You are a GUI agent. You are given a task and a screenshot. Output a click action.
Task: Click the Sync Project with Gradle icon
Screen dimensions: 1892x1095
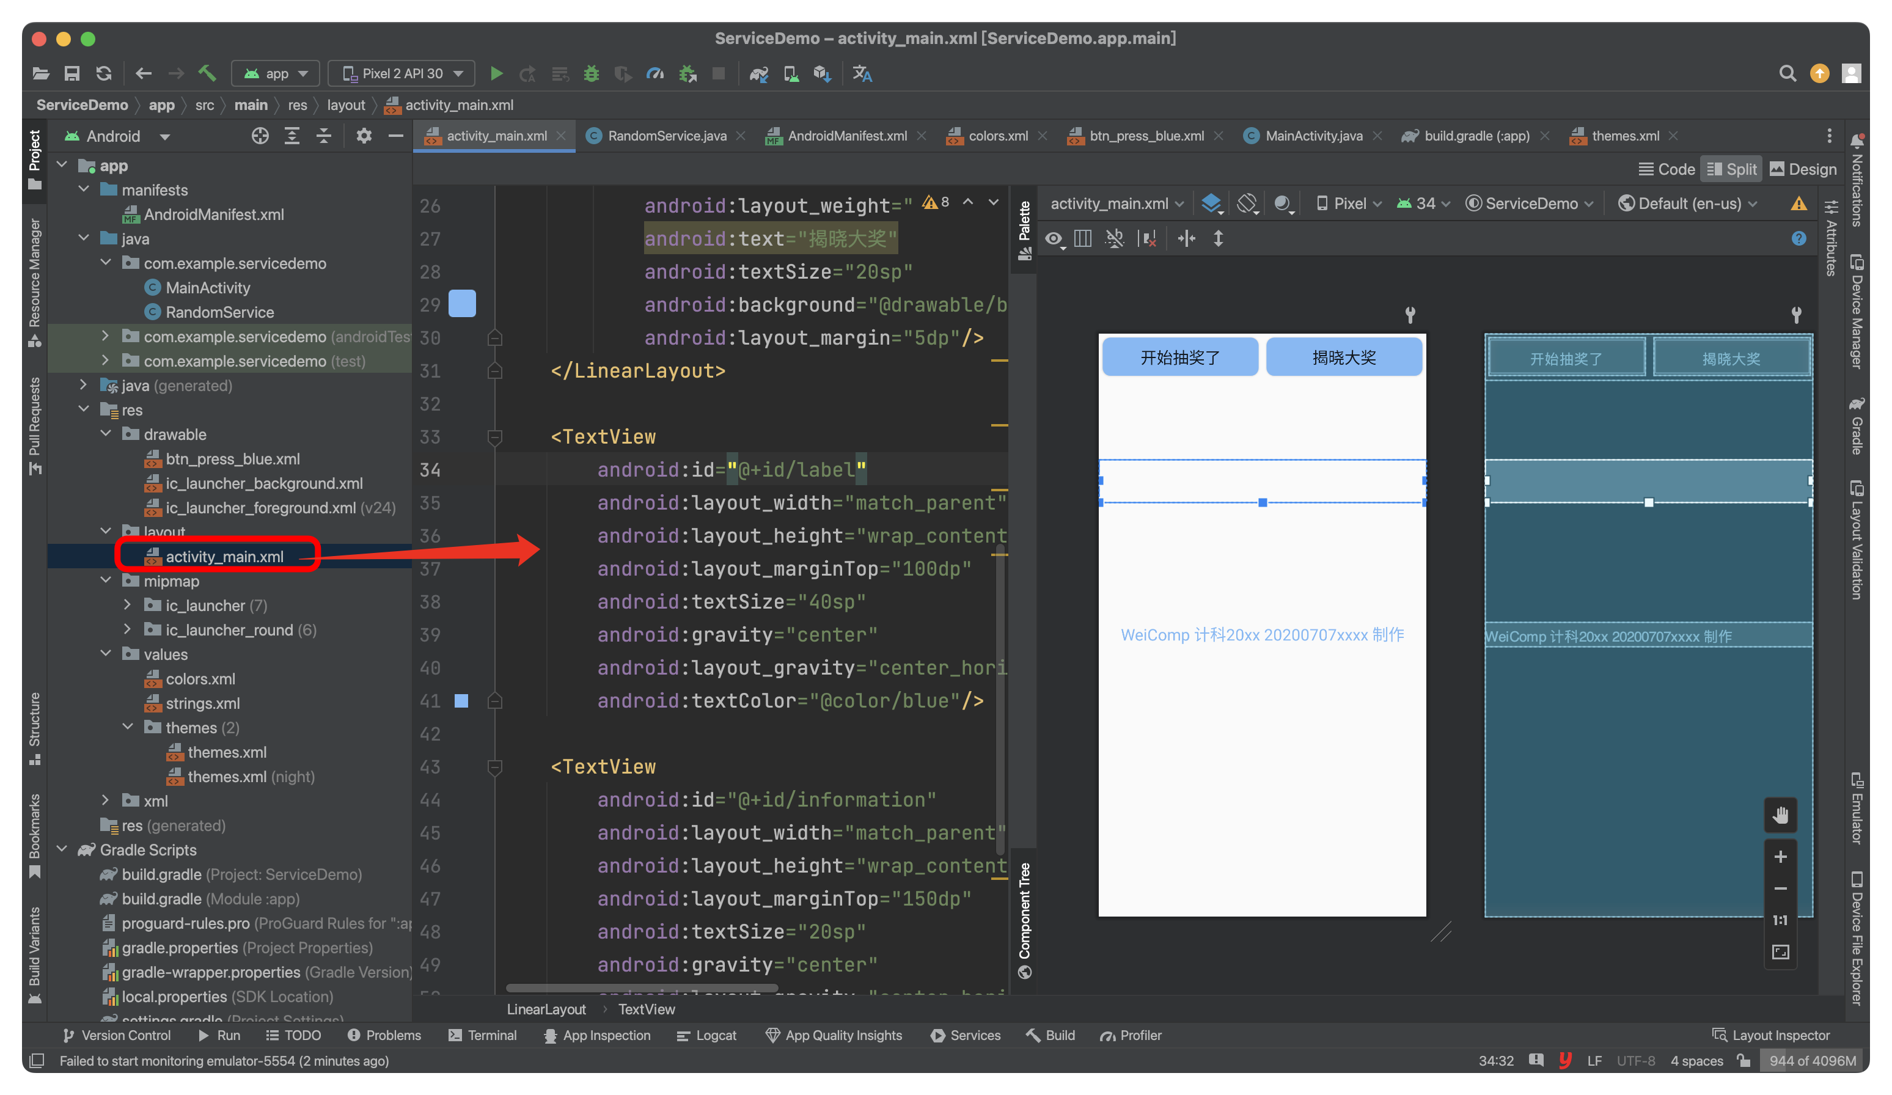click(x=759, y=73)
